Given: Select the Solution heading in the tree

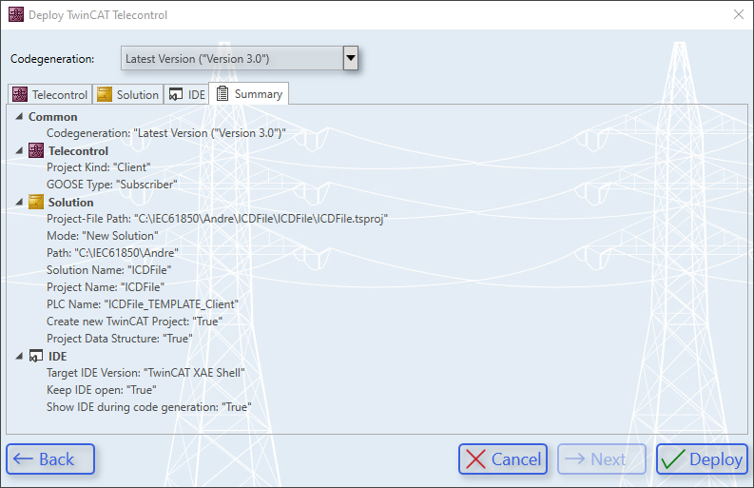Looking at the screenshot, I should 70,202.
